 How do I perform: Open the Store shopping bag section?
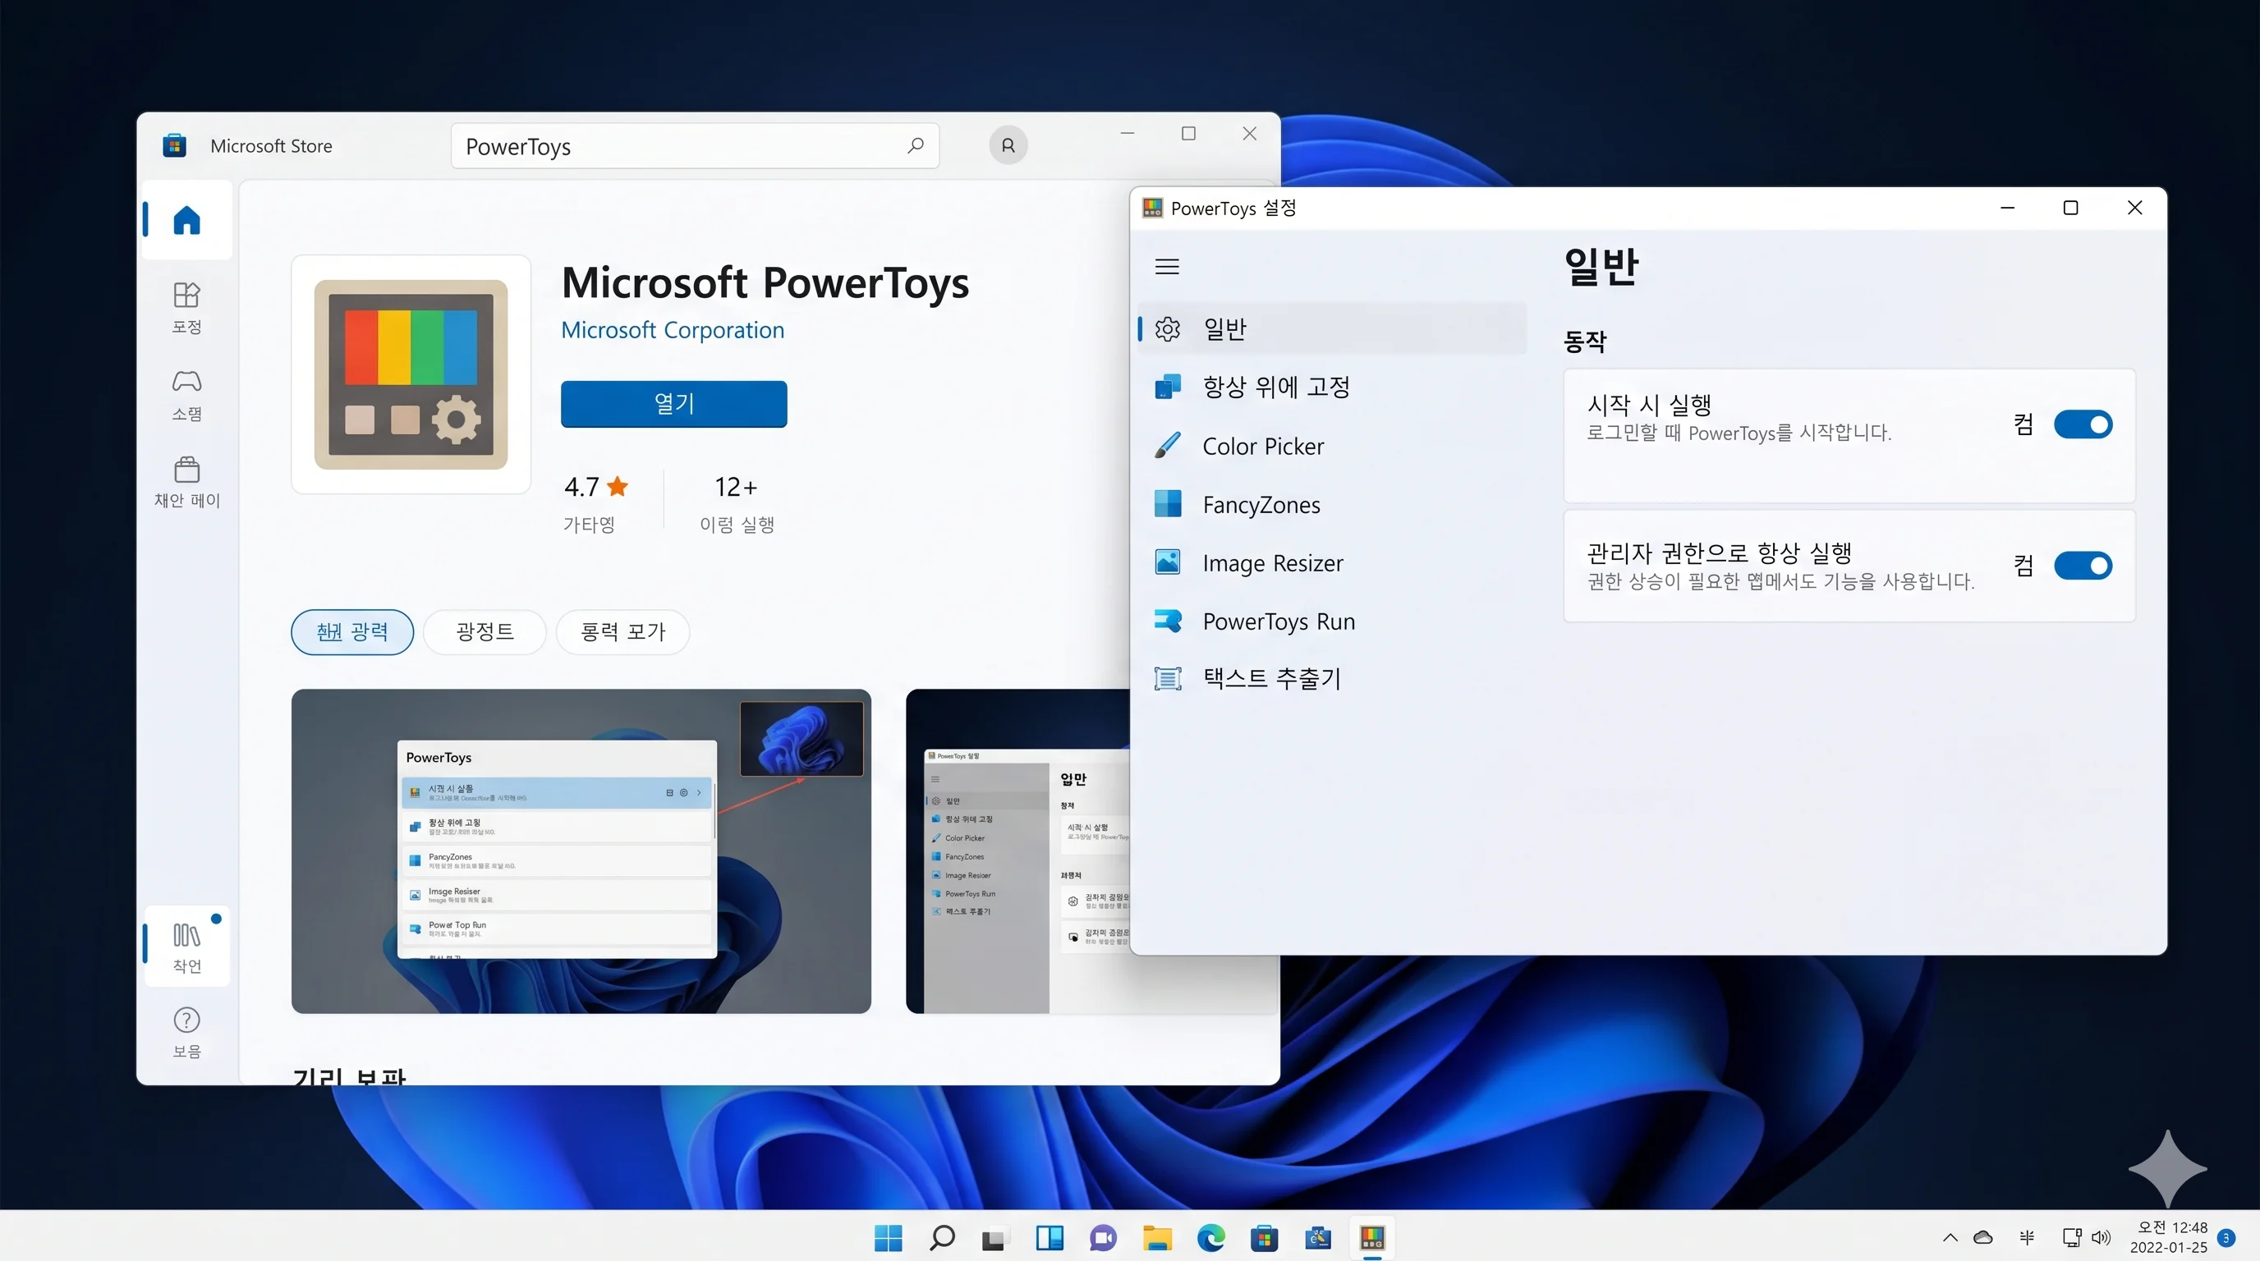187,480
